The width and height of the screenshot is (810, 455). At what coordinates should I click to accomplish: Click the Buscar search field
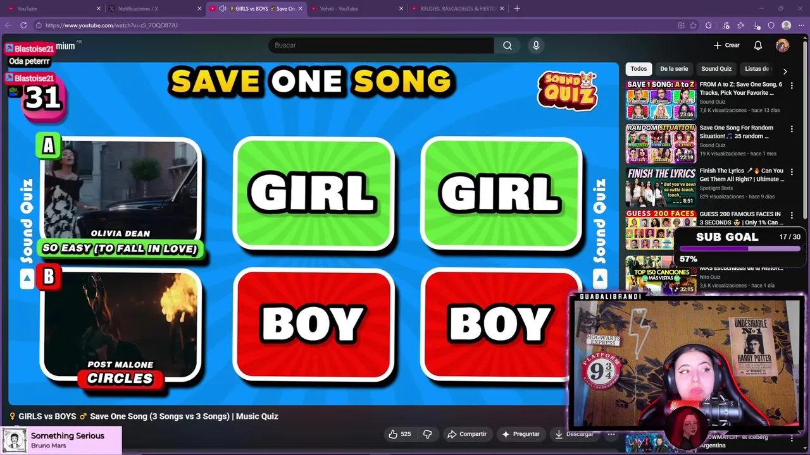pos(382,45)
